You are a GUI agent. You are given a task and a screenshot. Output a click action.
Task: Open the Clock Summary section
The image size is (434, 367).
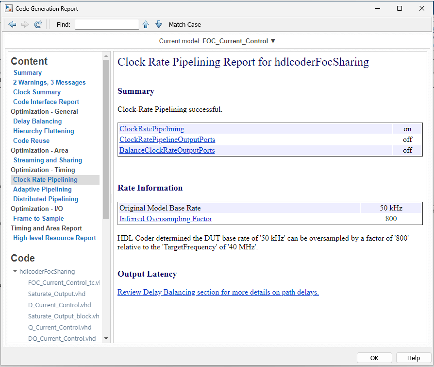tap(37, 92)
